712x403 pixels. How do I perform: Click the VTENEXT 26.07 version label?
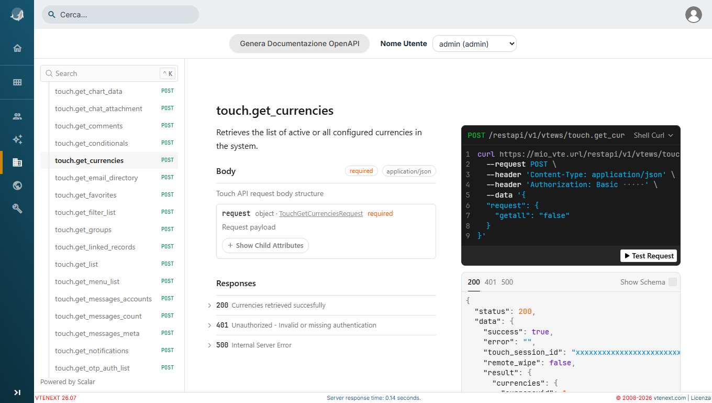(55, 398)
